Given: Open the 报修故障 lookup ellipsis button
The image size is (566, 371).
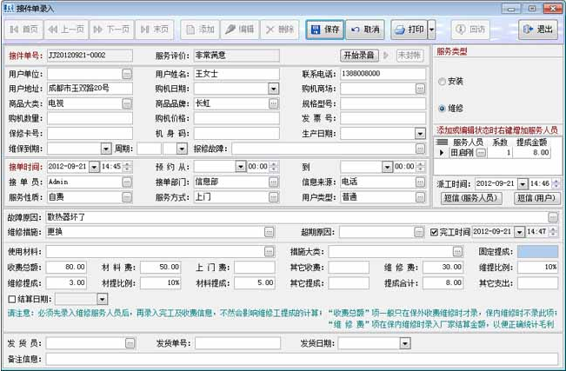Looking at the screenshot, I should tap(420, 149).
